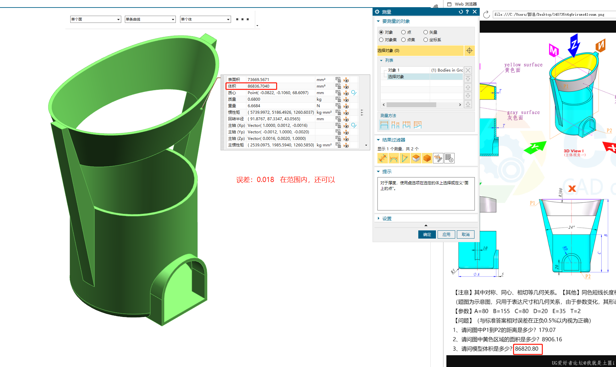The image size is (616, 367).
Task: Collapse the 列表 section
Action: [381, 60]
